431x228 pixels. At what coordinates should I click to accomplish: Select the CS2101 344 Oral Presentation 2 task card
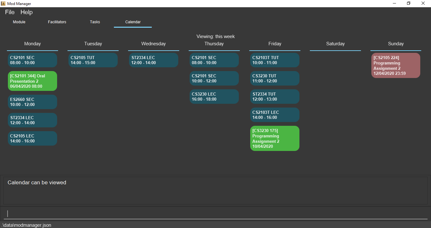32,81
